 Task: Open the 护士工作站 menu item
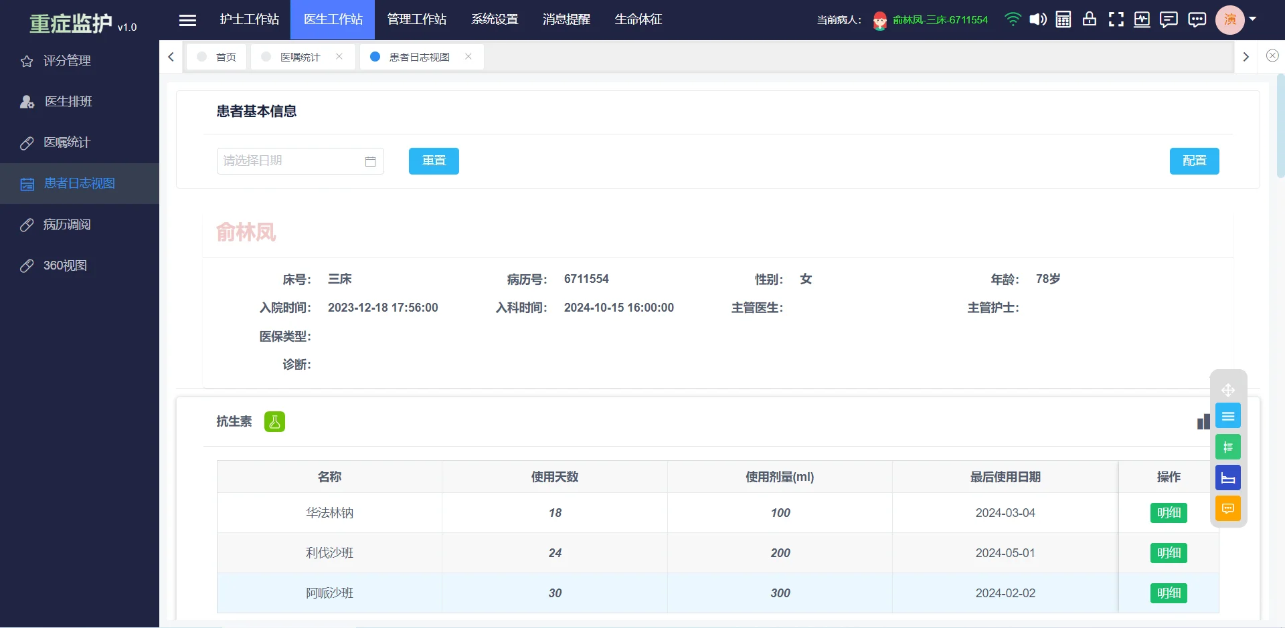pyautogui.click(x=250, y=19)
